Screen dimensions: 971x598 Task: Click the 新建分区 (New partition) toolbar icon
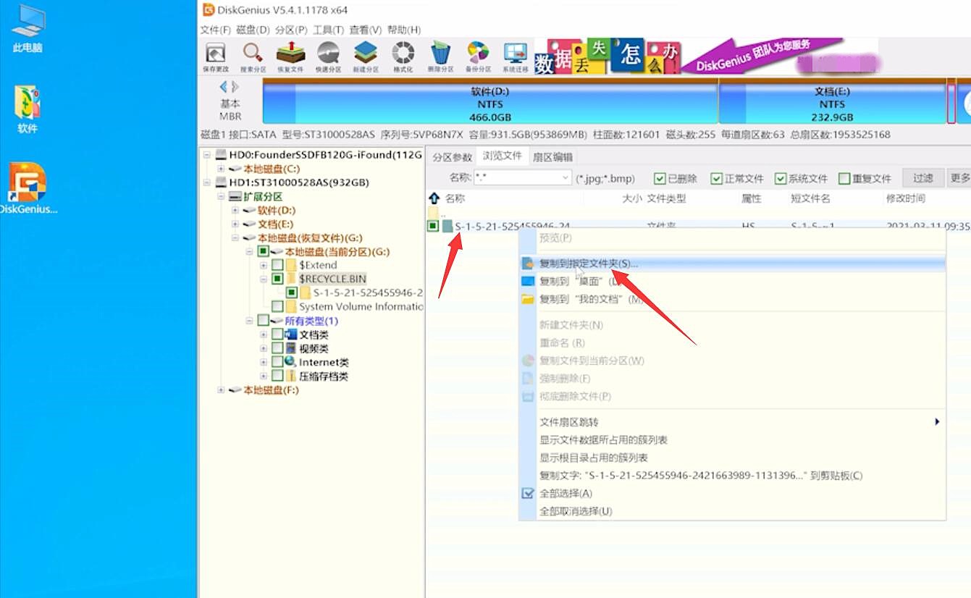[366, 54]
